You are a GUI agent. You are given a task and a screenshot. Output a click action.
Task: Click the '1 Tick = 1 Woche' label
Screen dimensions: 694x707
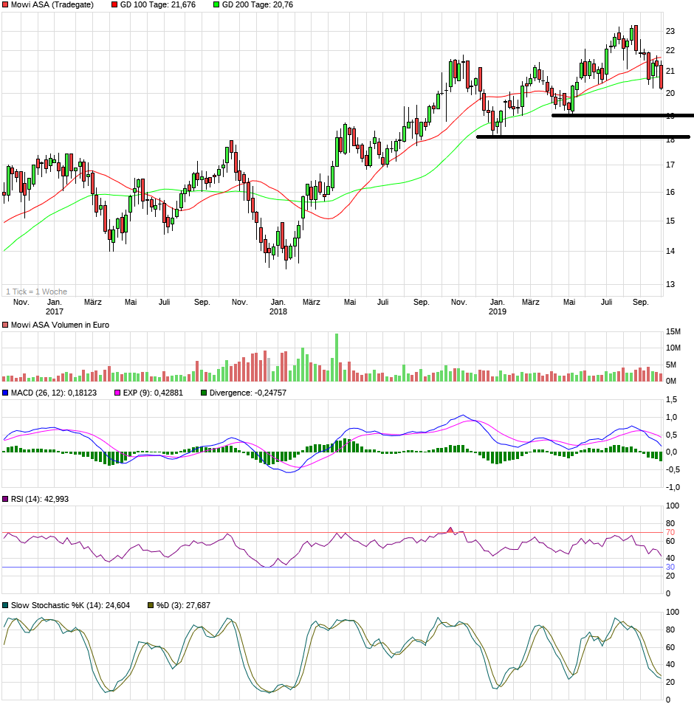click(36, 292)
